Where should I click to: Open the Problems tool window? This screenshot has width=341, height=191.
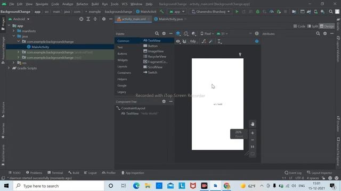coord(34,173)
